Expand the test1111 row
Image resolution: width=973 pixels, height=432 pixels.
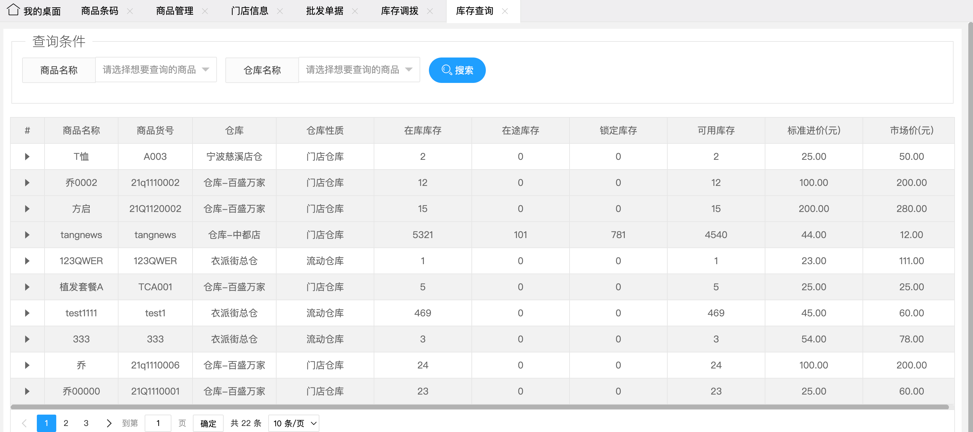pos(27,313)
